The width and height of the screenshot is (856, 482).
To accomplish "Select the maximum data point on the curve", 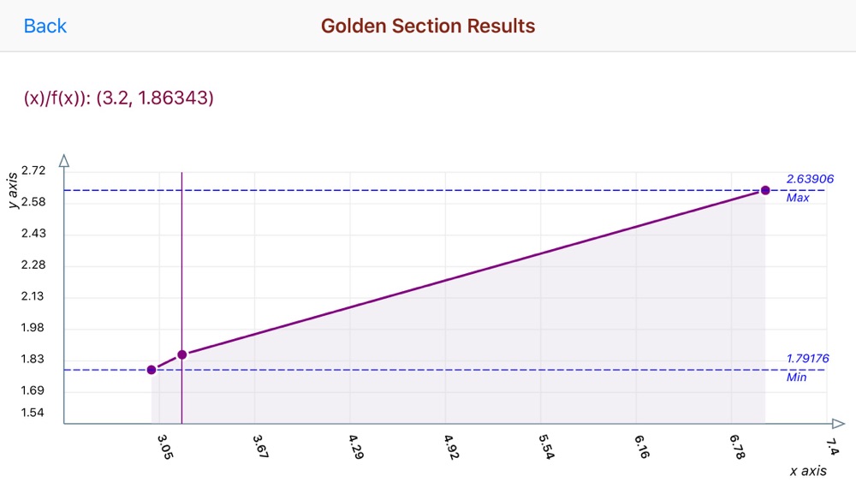I will point(764,190).
